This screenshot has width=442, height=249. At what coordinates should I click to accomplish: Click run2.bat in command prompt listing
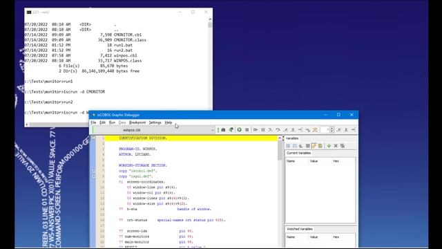click(123, 50)
